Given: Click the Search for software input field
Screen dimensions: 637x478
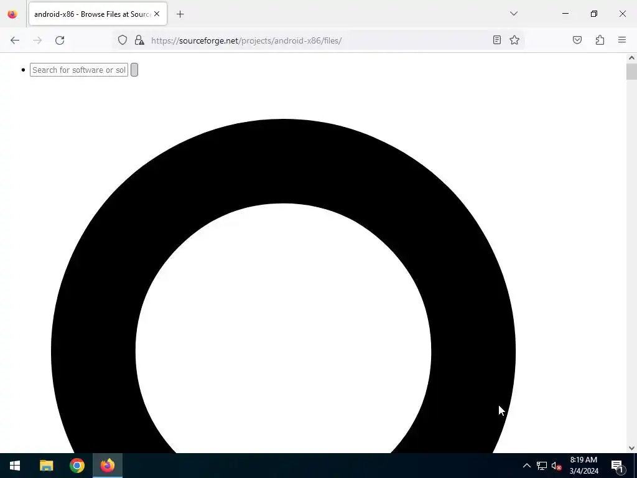Looking at the screenshot, I should (x=79, y=70).
